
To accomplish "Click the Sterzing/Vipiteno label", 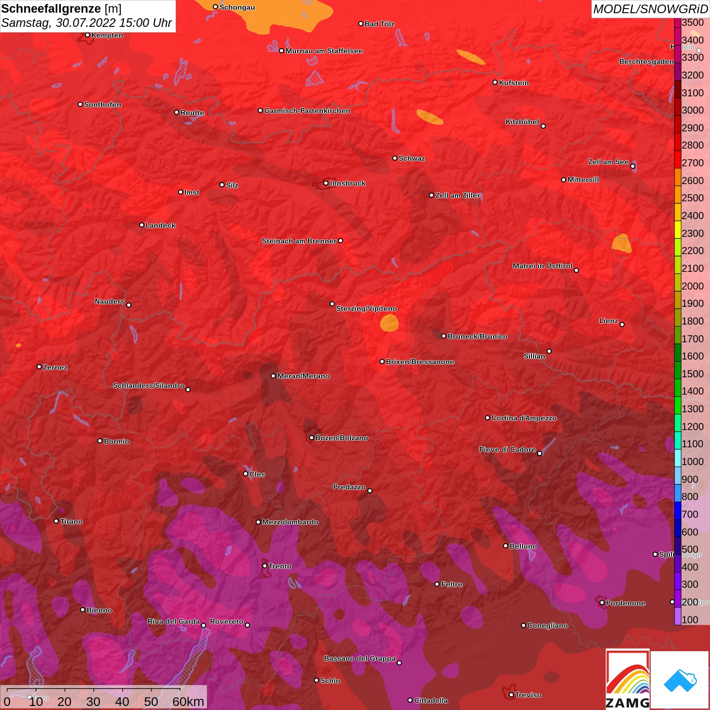I will [367, 308].
